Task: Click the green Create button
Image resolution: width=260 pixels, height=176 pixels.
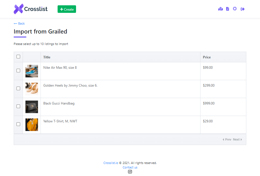Action: click(x=67, y=9)
